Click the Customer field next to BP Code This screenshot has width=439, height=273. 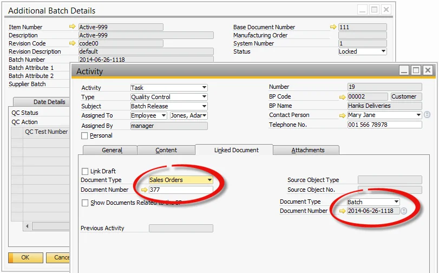point(406,97)
